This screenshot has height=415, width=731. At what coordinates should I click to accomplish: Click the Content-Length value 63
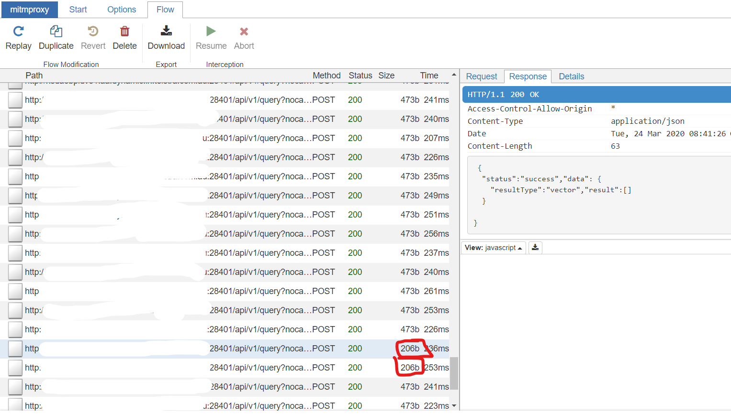pos(615,146)
